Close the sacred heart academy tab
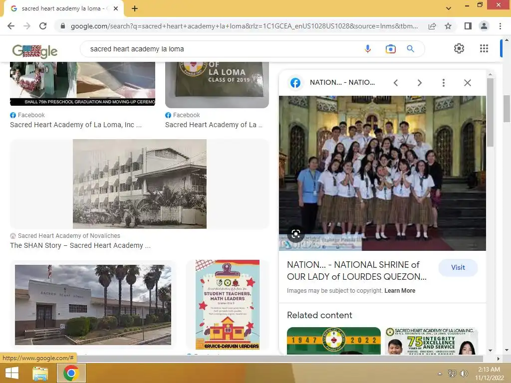 (116, 8)
